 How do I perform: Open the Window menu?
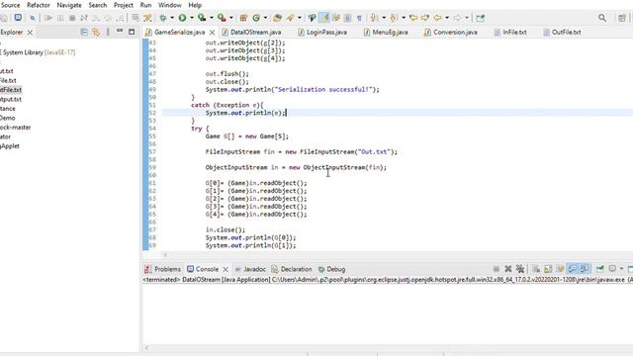(x=169, y=5)
